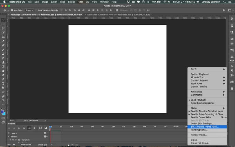This screenshot has height=147, width=235.
Task: Click the search icon in options bar
Action: (x=224, y=10)
